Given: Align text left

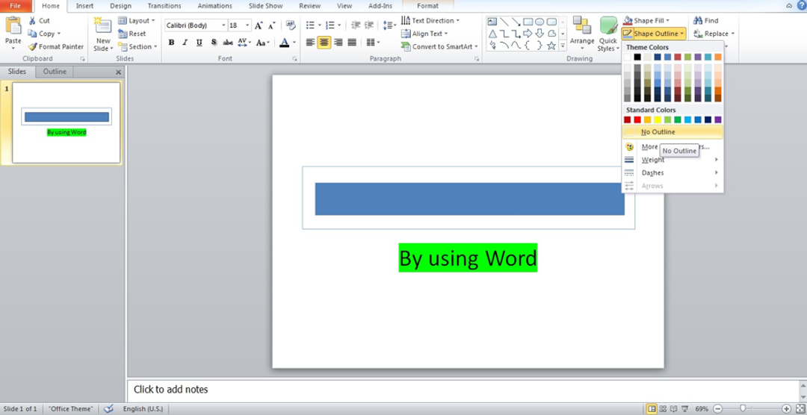Looking at the screenshot, I should [310, 43].
